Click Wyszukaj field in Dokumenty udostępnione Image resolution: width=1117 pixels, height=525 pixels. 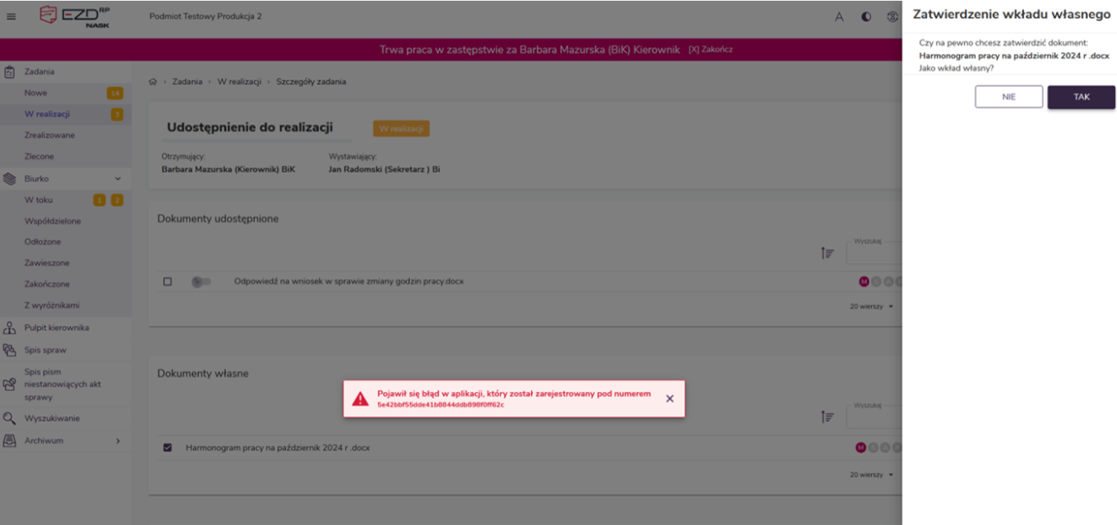pyautogui.click(x=873, y=254)
